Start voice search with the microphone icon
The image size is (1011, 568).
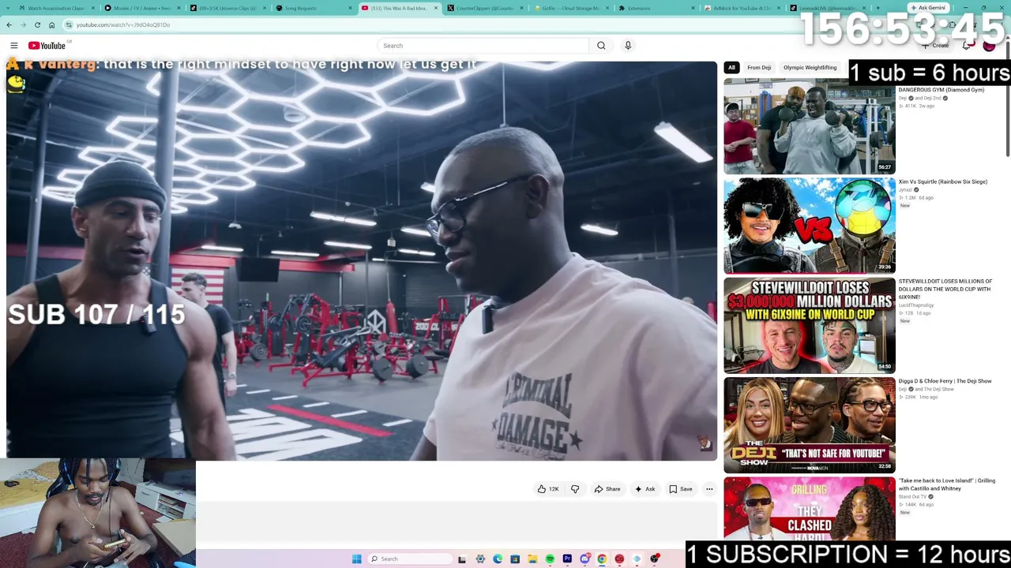tap(628, 46)
